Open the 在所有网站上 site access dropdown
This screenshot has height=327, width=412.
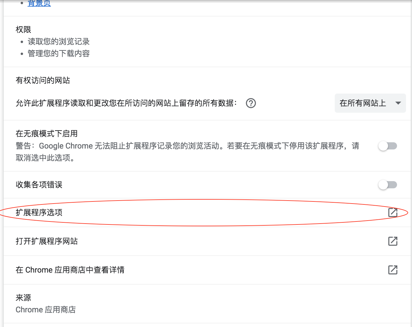point(363,103)
